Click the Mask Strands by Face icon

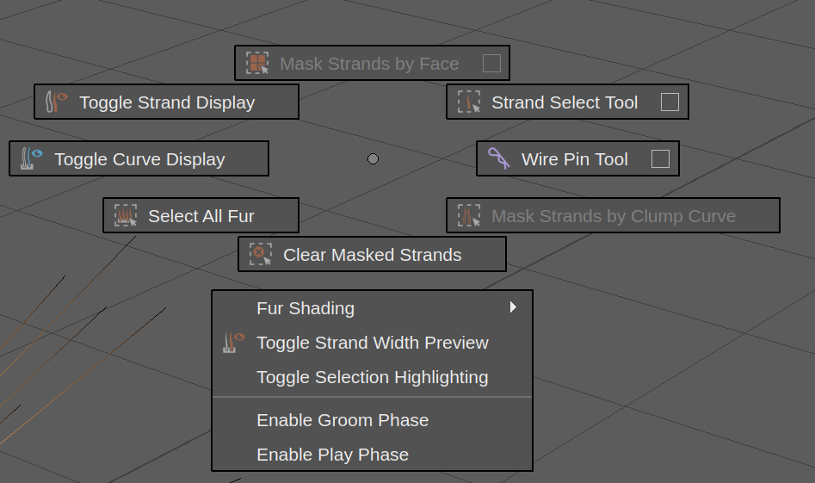coord(257,63)
